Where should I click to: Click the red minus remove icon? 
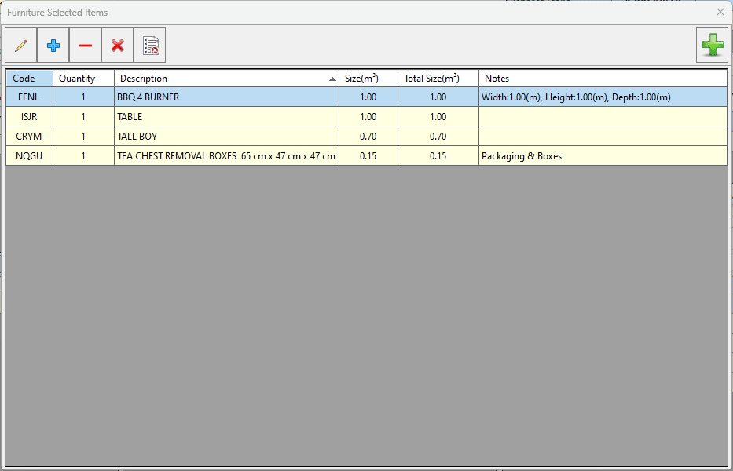pos(86,46)
